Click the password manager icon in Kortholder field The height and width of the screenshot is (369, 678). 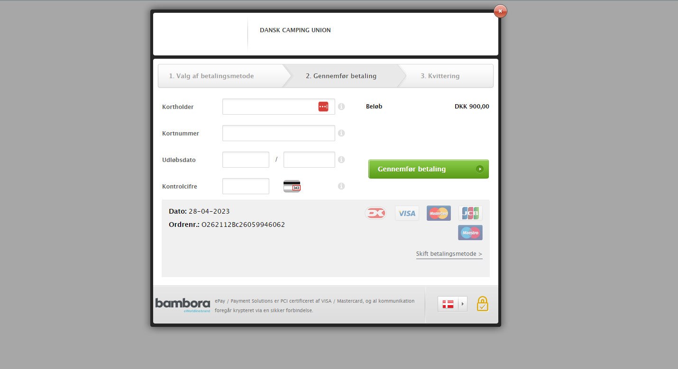coord(323,107)
